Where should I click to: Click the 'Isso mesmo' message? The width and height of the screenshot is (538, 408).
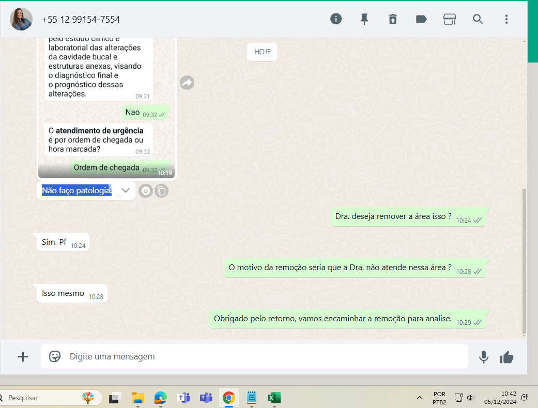click(72, 293)
